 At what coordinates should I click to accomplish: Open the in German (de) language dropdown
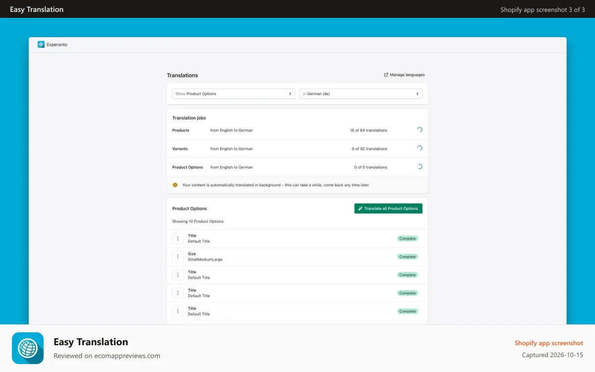[x=361, y=94]
